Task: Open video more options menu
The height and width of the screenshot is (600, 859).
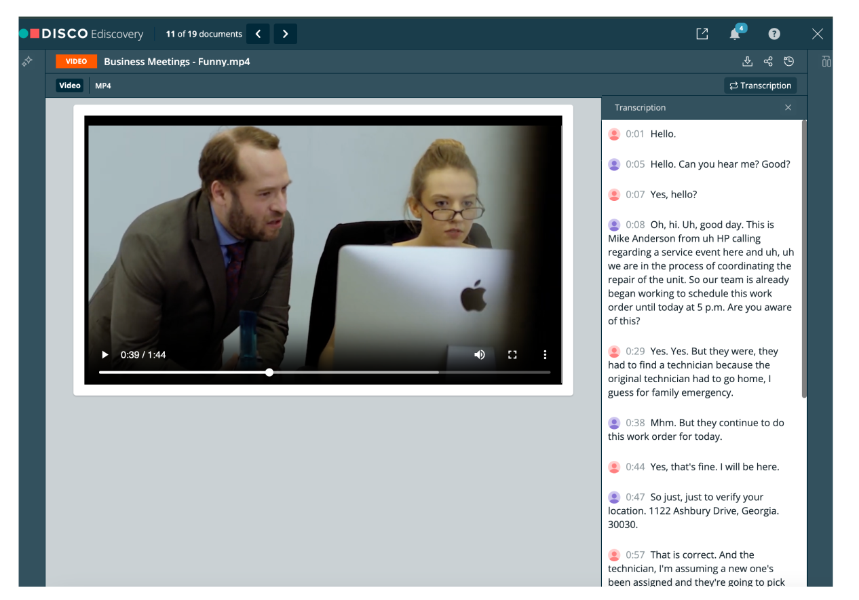Action: (545, 354)
